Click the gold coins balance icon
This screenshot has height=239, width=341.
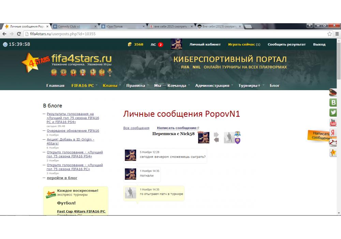(x=130, y=44)
